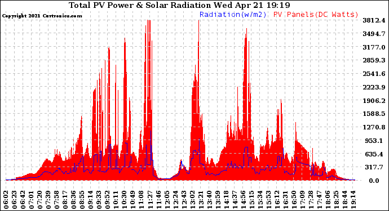Select the y-axis value 3812.4
Screen dimensions: 389x211
click(374, 20)
